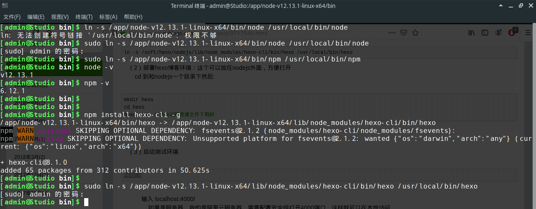Viewport: 536px width, 209px height.
Task: Click the 'npm install hexo-cli -g' command
Action: (132, 115)
